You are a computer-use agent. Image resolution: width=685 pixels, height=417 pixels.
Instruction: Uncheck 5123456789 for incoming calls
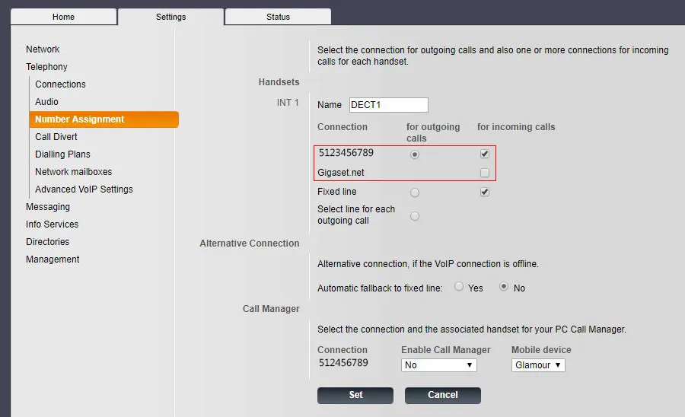point(485,154)
